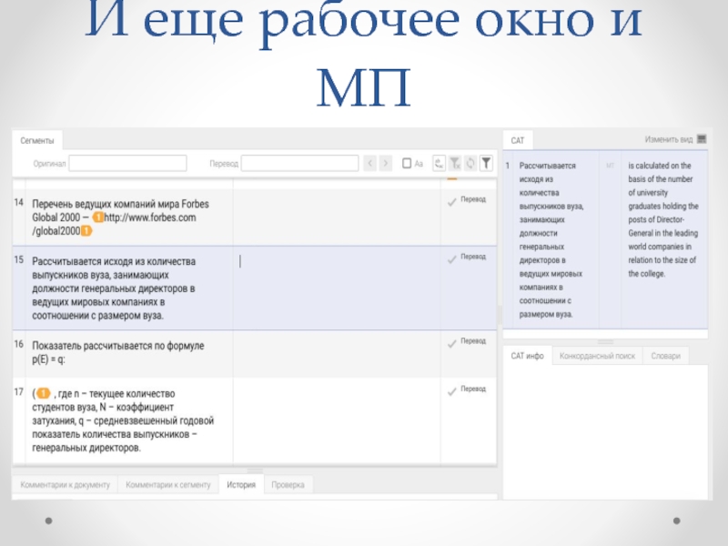Click the segment number 14
The image size is (728, 546).
click(18, 202)
